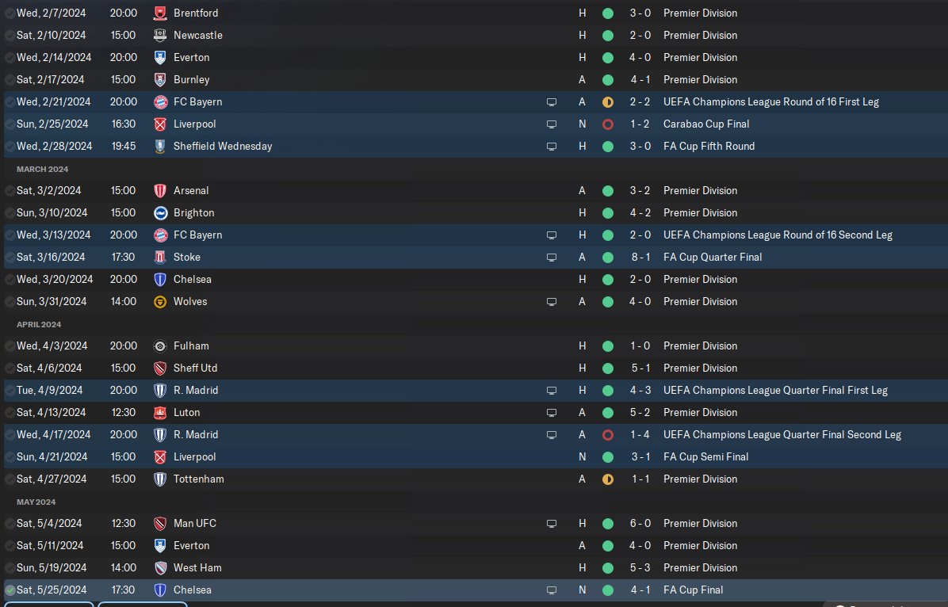
Task: Click the Newcastle club crest
Action: pos(160,36)
